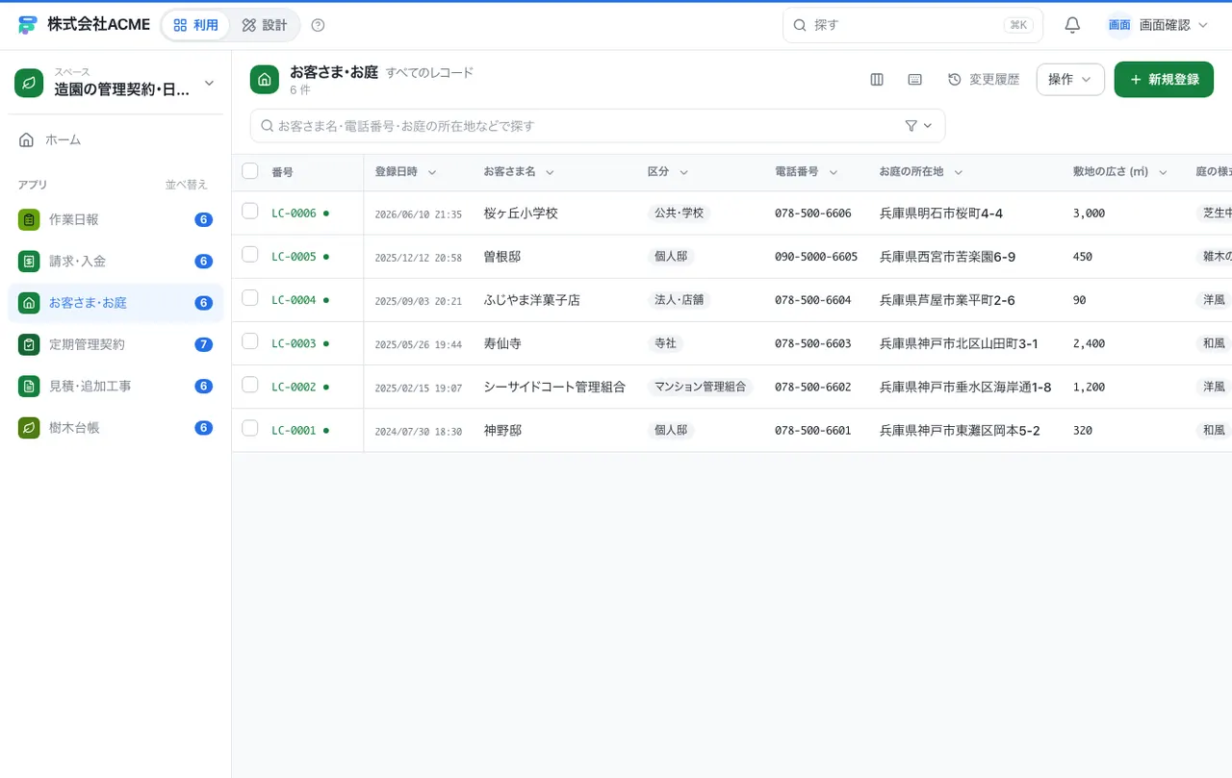
Task: Click the ホーム house icon in the sidebar
Action: 27,140
